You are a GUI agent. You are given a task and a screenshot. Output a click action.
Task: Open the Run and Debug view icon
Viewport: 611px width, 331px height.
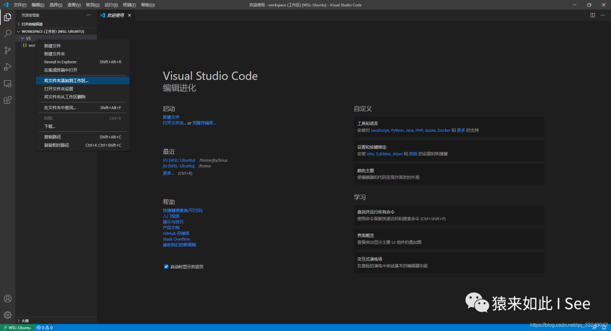(7, 67)
